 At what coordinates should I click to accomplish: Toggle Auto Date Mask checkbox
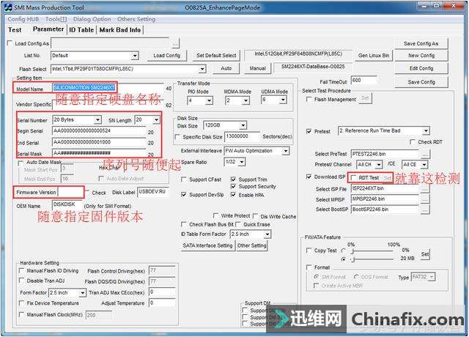pos(21,163)
